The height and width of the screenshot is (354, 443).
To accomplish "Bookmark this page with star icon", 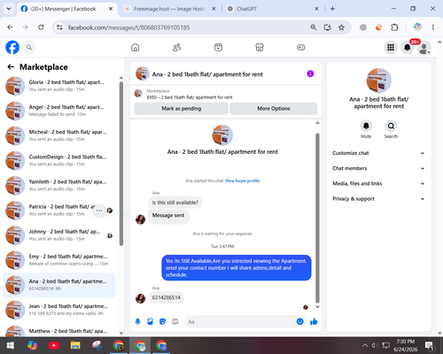I will (x=341, y=27).
